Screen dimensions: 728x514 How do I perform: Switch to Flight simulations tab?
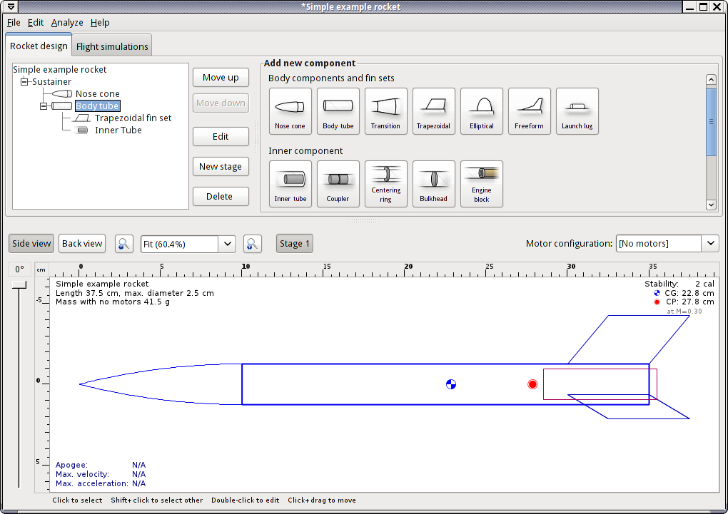[x=112, y=47]
